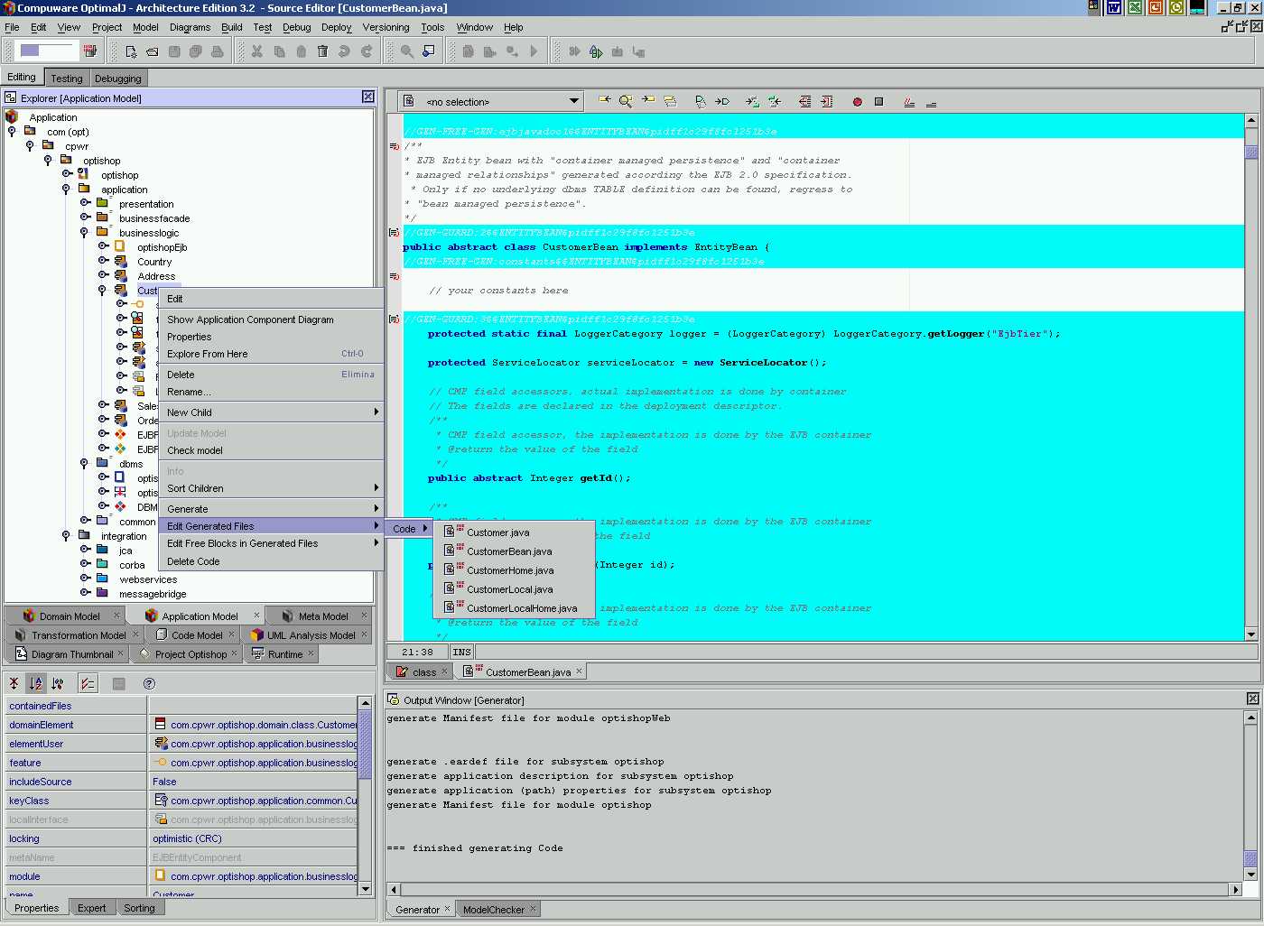Close the Output Window with its X icon

(x=1252, y=699)
